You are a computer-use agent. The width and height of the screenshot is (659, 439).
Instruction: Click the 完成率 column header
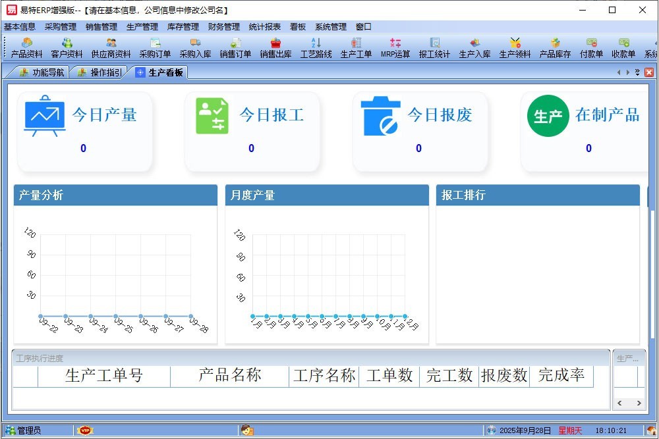point(561,376)
